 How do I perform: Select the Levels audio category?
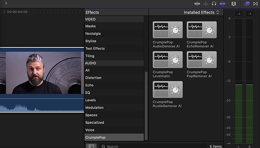click(114, 100)
